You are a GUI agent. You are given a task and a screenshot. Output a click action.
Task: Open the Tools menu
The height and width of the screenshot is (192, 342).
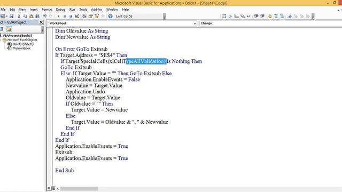[83, 10]
